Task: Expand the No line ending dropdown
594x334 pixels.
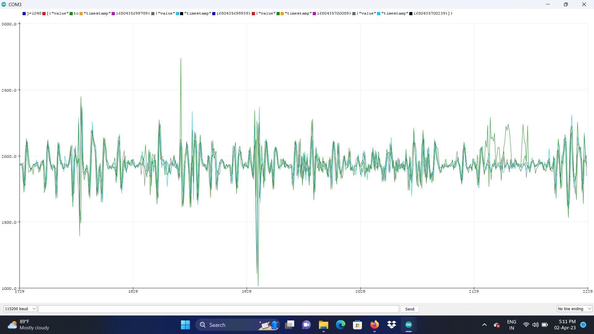Action: point(574,309)
